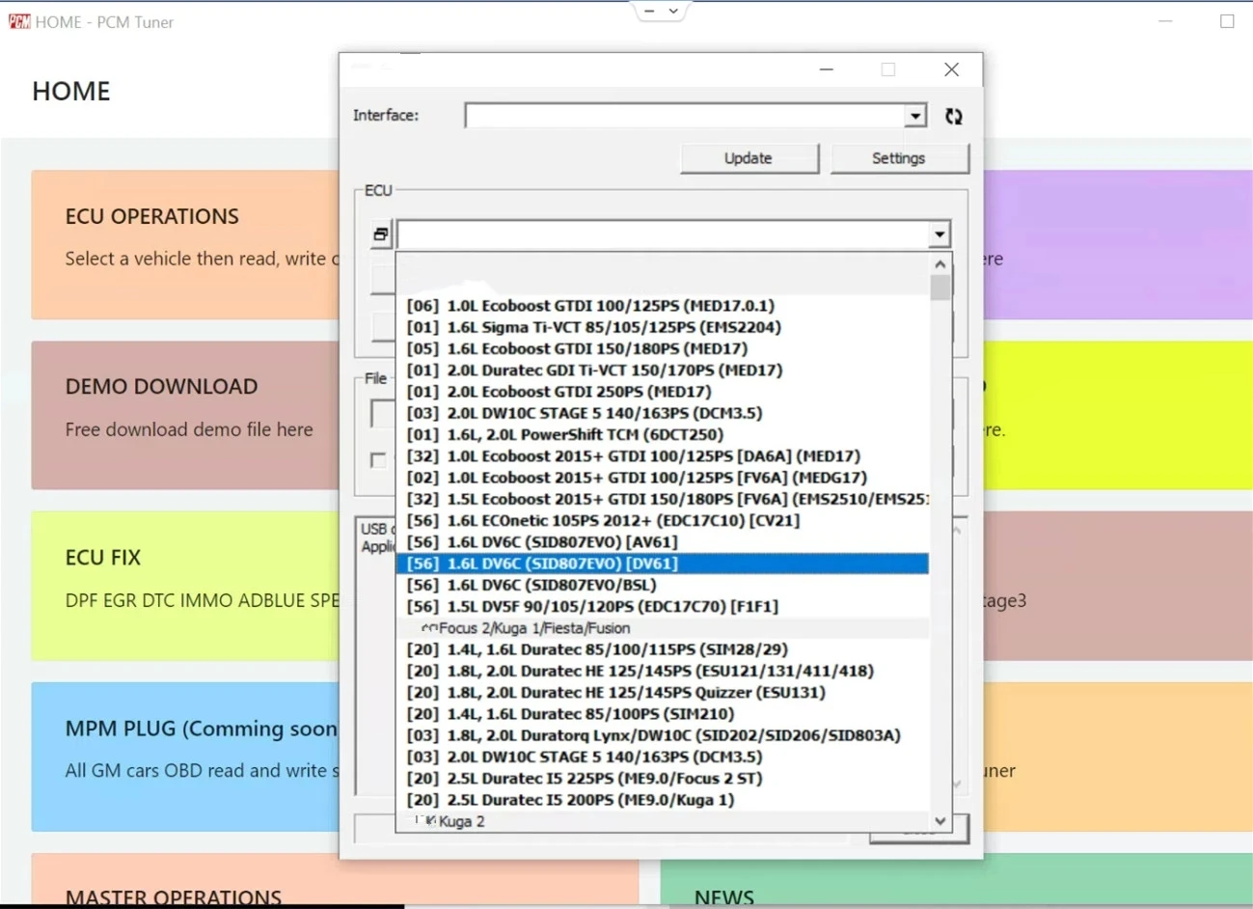1253x909 pixels.
Task: Select 1.6L DV6C (SID807EVO) [DV61] entry
Action: point(562,564)
